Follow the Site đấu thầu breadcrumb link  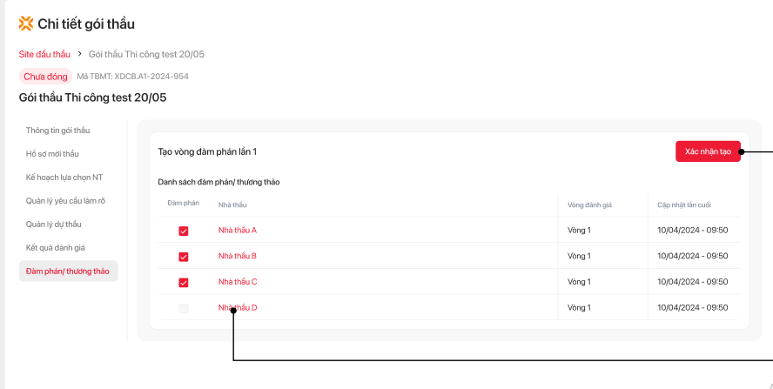coord(44,54)
